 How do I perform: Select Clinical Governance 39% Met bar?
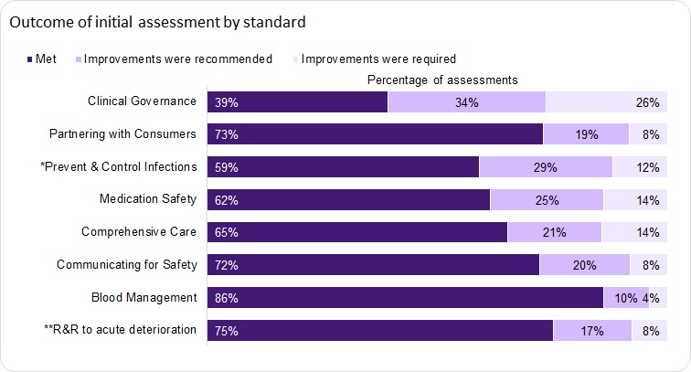(x=297, y=102)
